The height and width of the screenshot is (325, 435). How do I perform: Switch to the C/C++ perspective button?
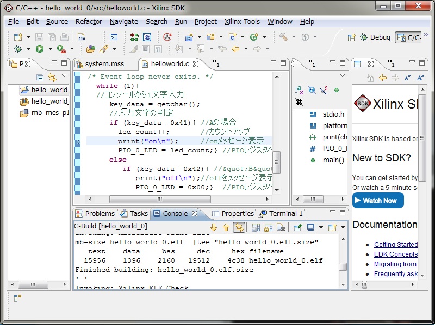(409, 37)
